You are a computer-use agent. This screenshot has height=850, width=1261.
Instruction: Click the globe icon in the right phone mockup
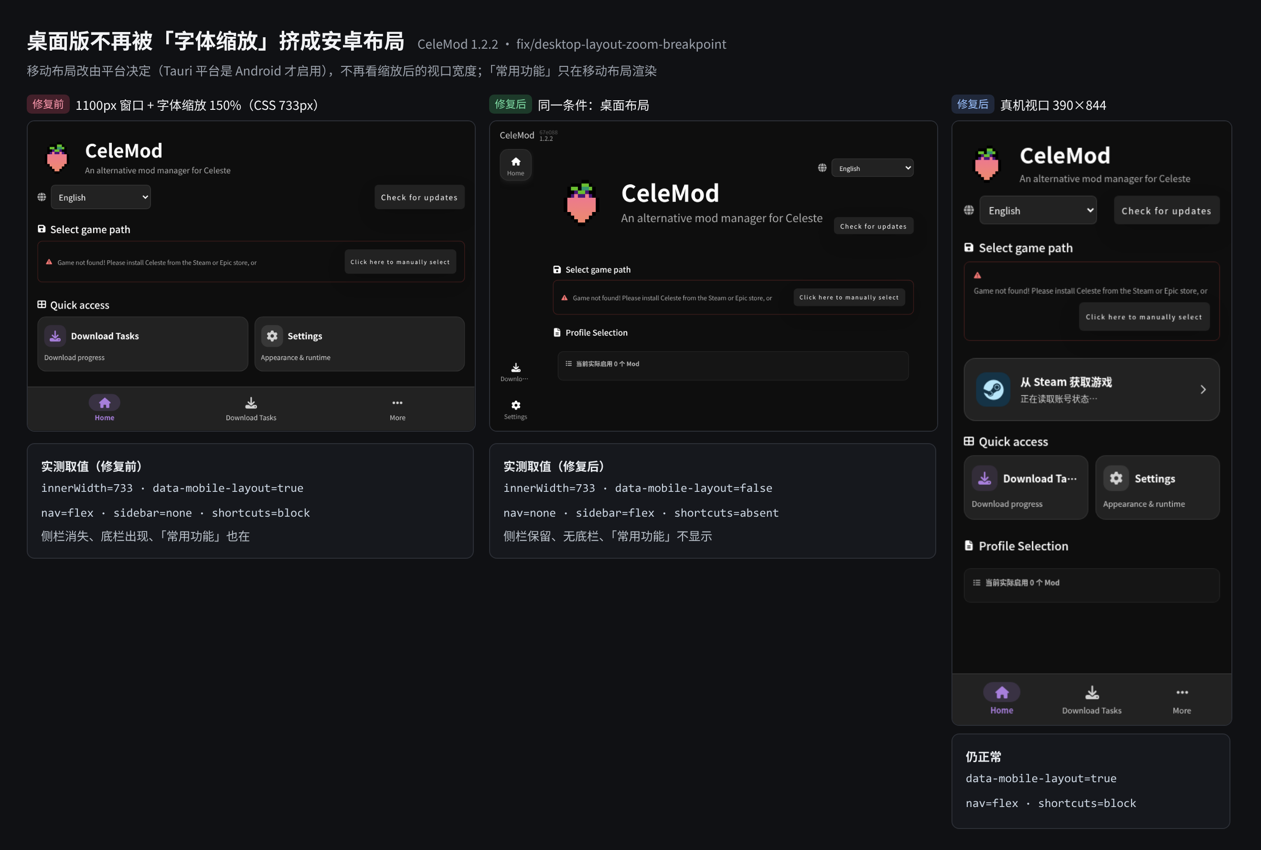[x=969, y=210]
